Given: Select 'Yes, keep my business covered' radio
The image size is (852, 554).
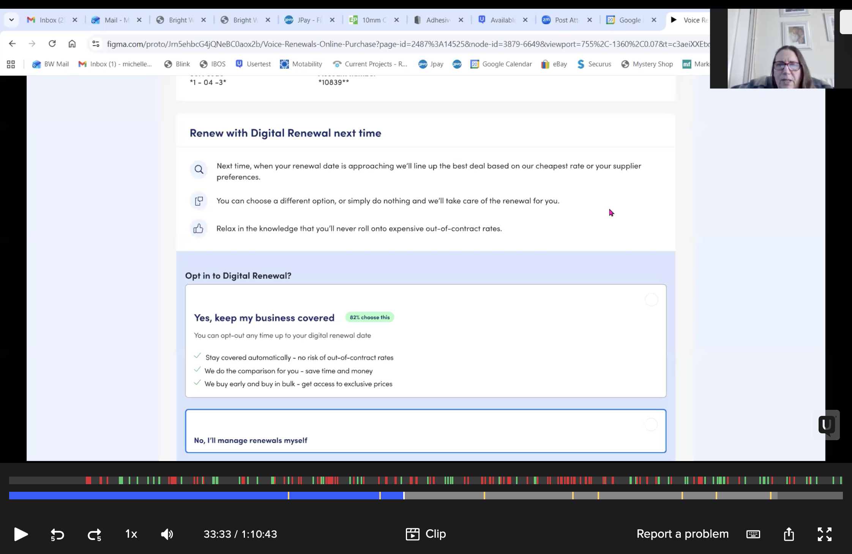Looking at the screenshot, I should tap(651, 300).
